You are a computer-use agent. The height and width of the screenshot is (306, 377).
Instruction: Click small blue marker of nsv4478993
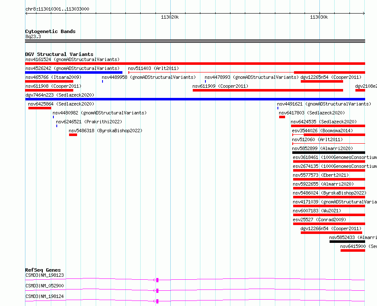[x=205, y=81]
